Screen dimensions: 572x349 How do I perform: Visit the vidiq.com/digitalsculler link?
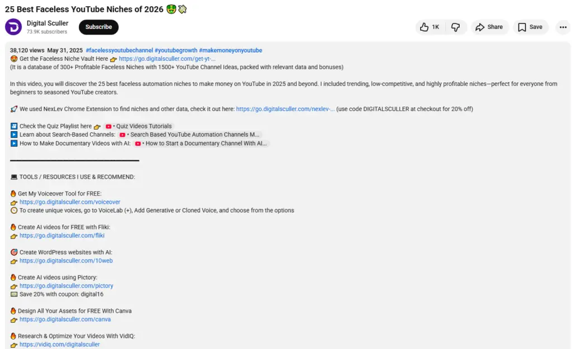[59, 345]
